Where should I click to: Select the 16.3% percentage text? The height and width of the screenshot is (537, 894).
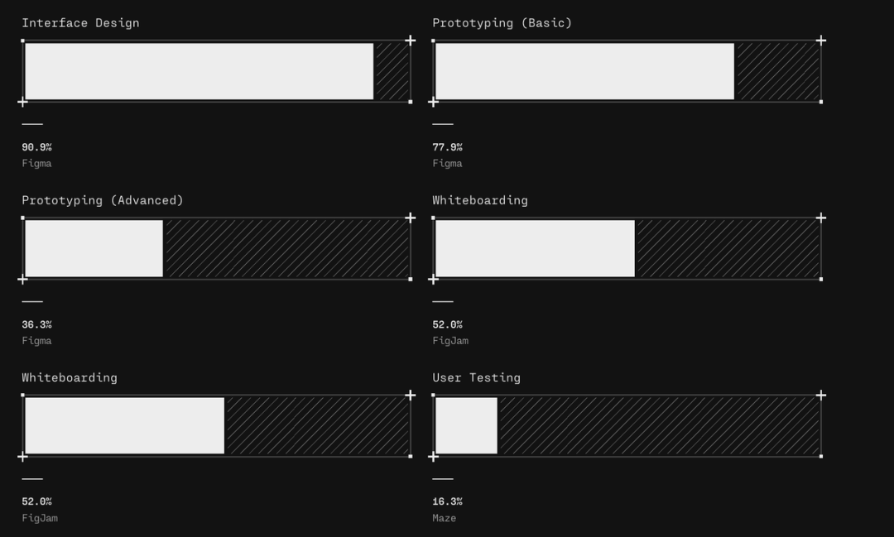[x=447, y=501]
